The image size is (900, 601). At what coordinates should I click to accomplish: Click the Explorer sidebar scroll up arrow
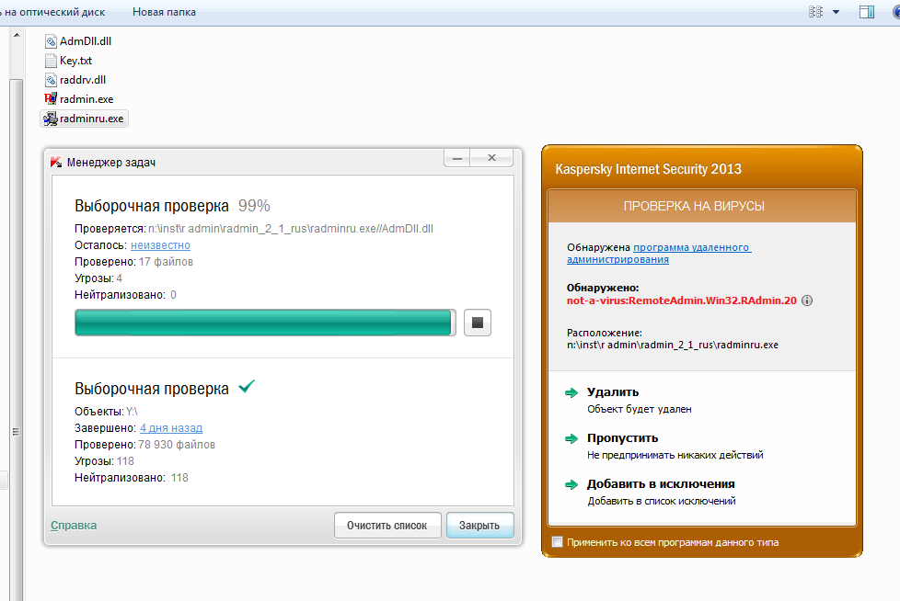17,36
